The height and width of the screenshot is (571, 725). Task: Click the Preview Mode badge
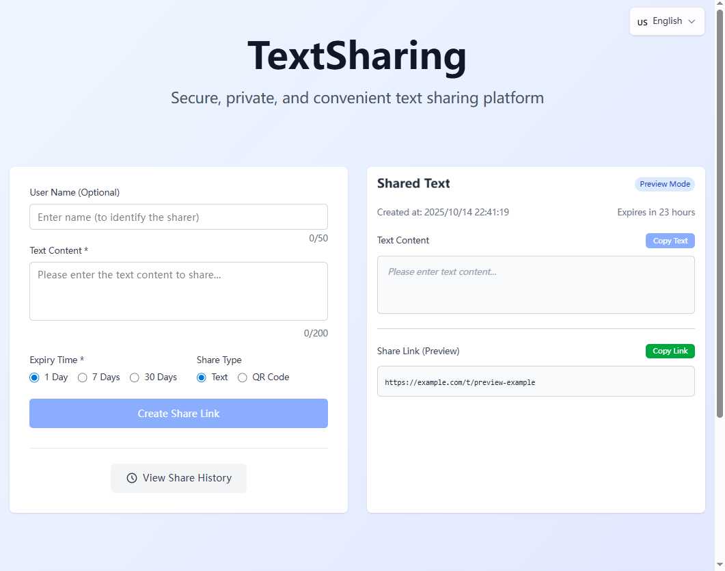(x=664, y=184)
